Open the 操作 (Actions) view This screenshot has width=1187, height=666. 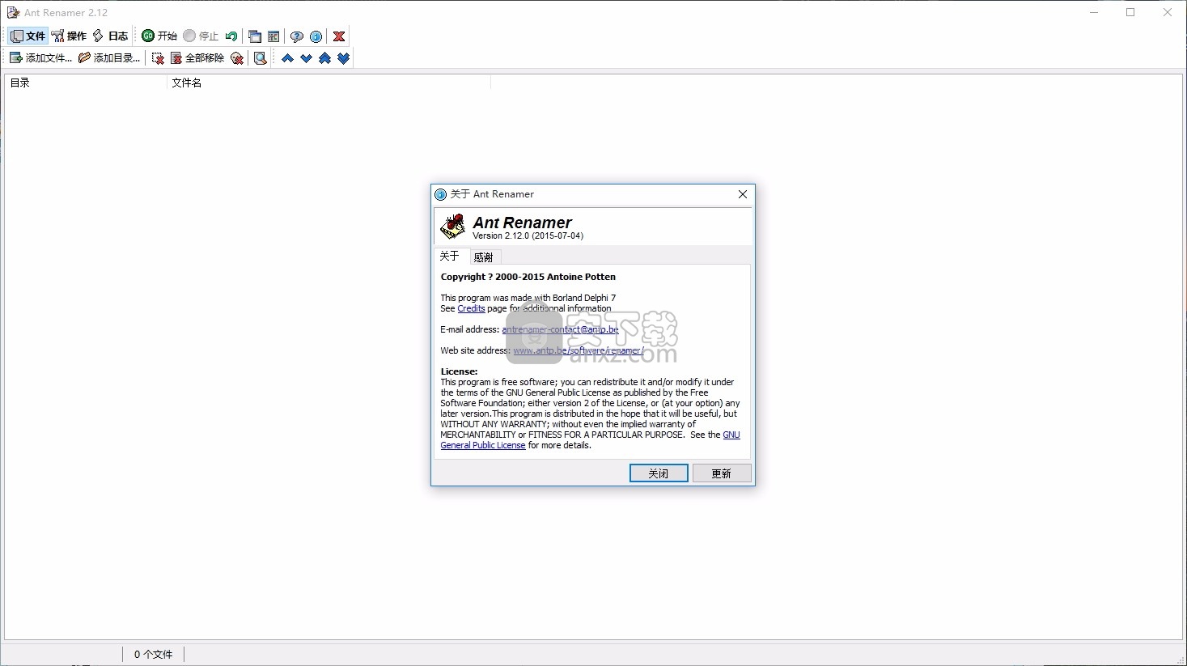click(x=69, y=36)
